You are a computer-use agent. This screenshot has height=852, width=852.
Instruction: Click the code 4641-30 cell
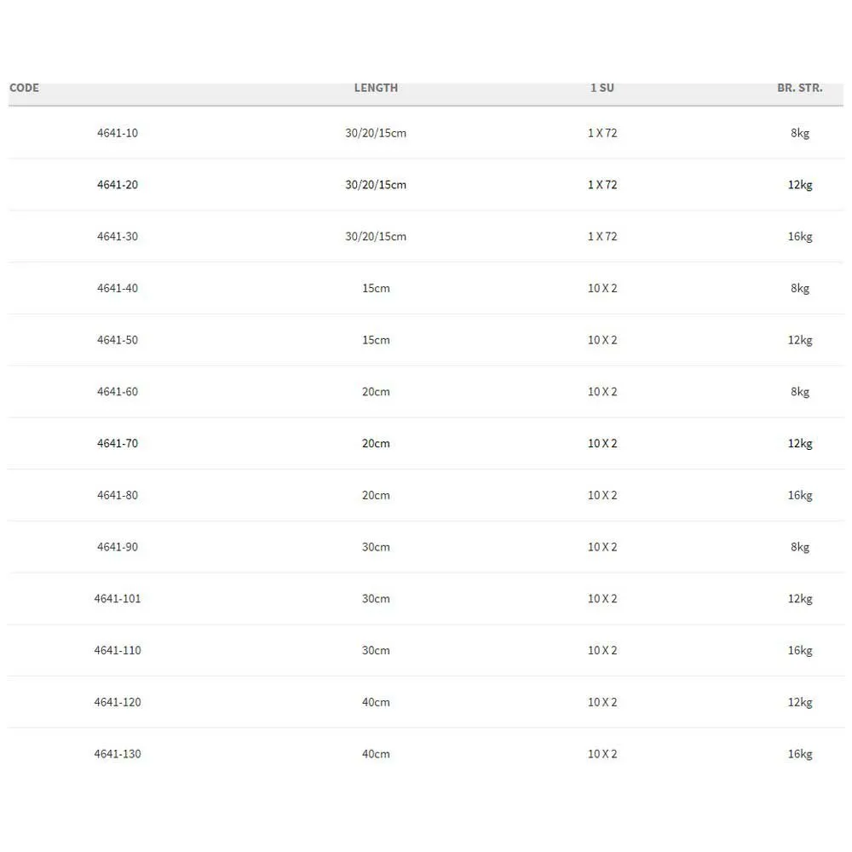[118, 237]
